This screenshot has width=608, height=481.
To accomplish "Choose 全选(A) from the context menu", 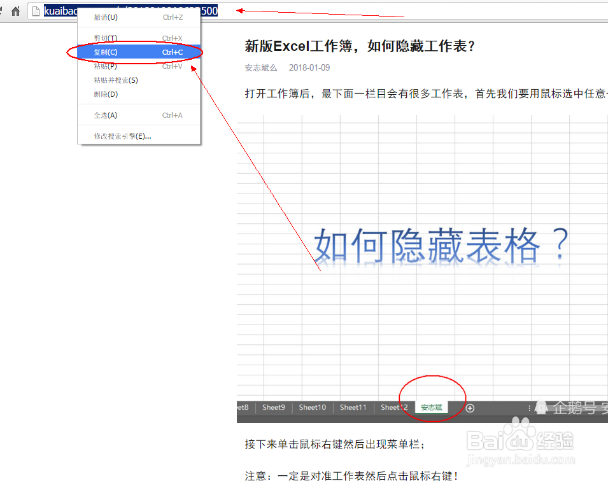I will tap(139, 115).
